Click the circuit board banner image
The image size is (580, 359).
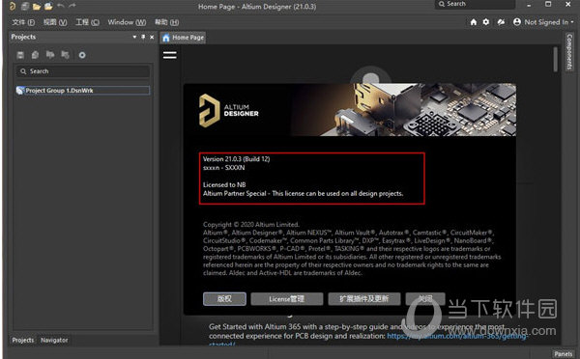point(403,110)
